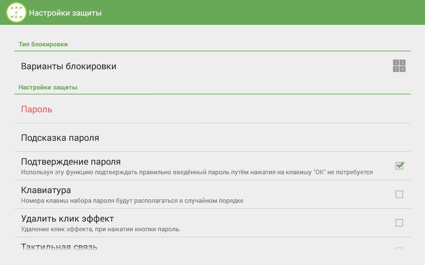Click the Тип блокировки section label
This screenshot has height=265, width=425.
coord(43,44)
